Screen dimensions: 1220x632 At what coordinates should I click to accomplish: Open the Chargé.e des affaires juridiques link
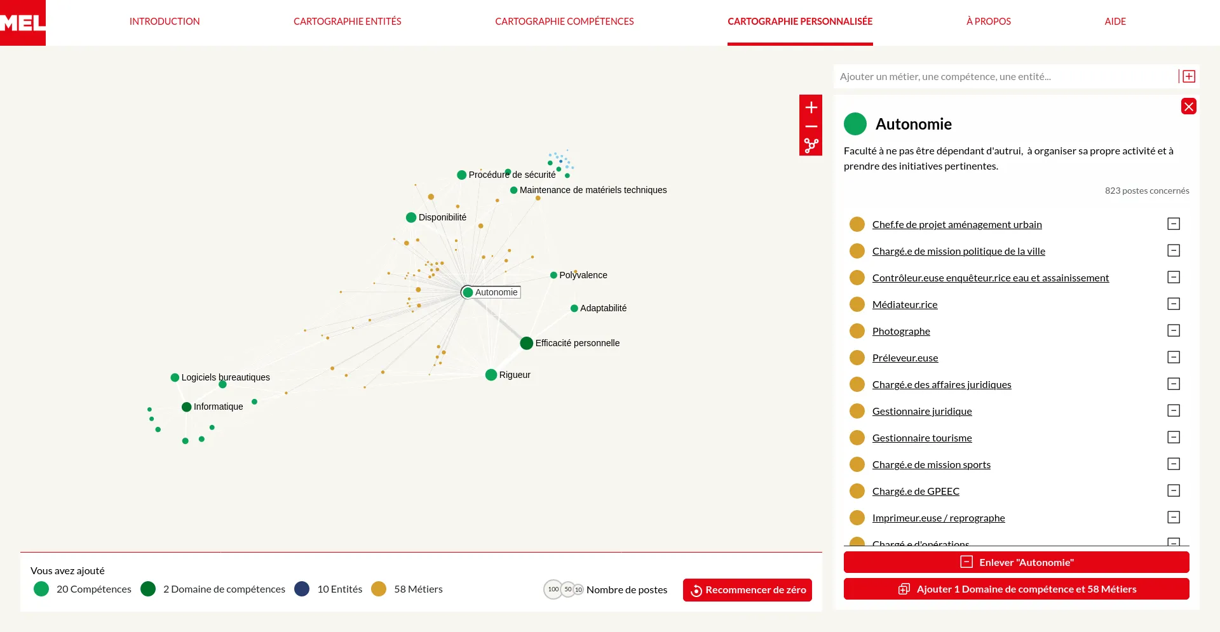click(x=941, y=384)
